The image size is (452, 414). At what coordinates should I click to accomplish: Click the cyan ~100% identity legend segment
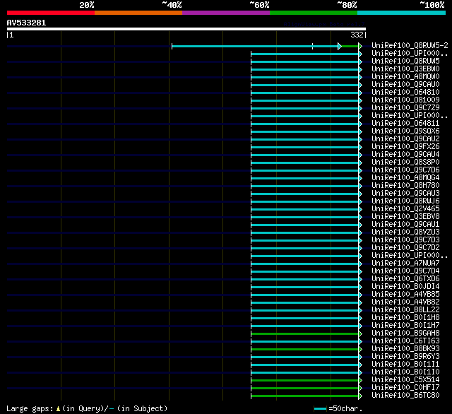tap(402, 13)
